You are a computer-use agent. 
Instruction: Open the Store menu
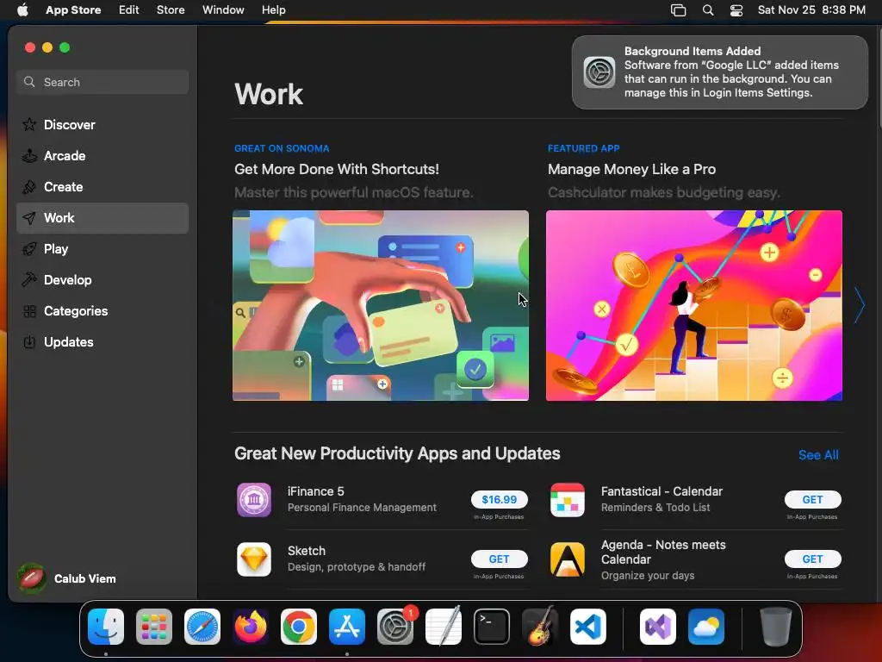click(x=171, y=9)
